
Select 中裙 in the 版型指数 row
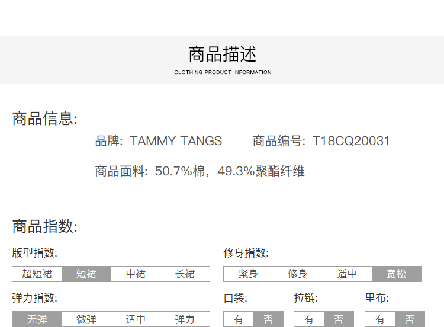(136, 274)
